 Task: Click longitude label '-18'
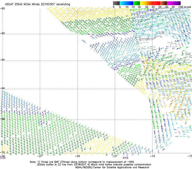tap(152, 156)
